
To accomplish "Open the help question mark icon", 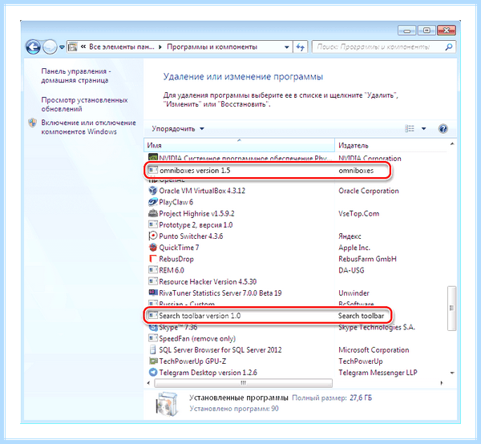I will [443, 128].
